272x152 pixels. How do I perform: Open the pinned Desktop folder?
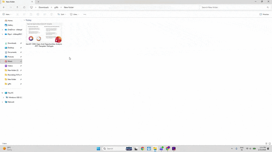pyautogui.click(x=11, y=47)
